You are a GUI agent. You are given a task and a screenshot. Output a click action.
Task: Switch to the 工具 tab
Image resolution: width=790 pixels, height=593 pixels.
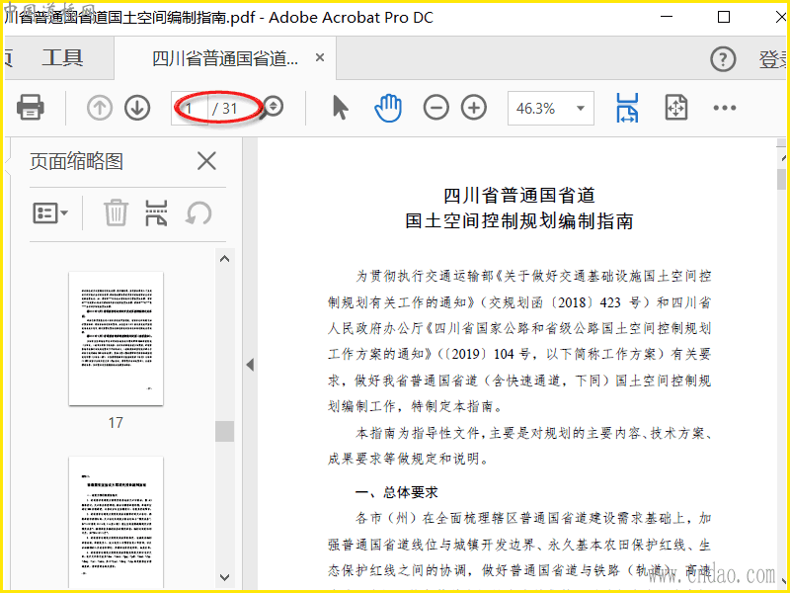click(x=62, y=57)
